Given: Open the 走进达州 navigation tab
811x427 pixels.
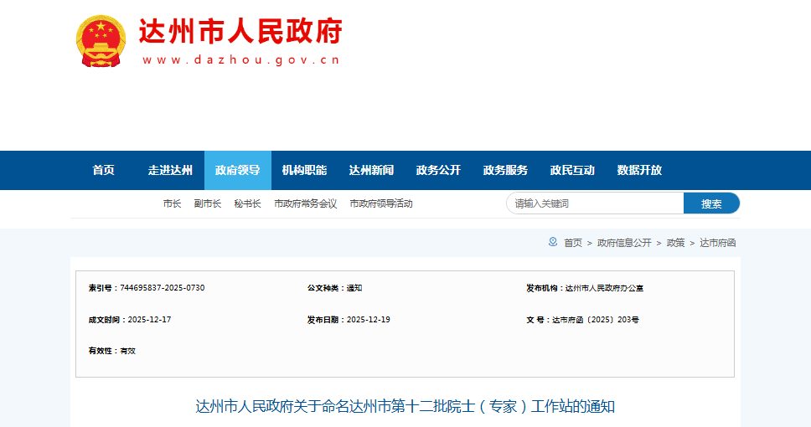Looking at the screenshot, I should [170, 170].
